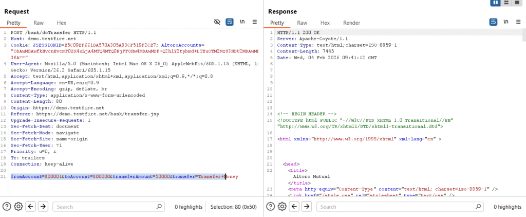
Task: Show \n characters in the Response panel
Action: [x=506, y=22]
